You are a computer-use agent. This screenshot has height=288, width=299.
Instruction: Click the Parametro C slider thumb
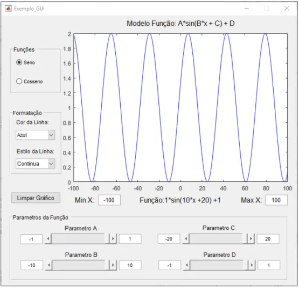coord(246,239)
